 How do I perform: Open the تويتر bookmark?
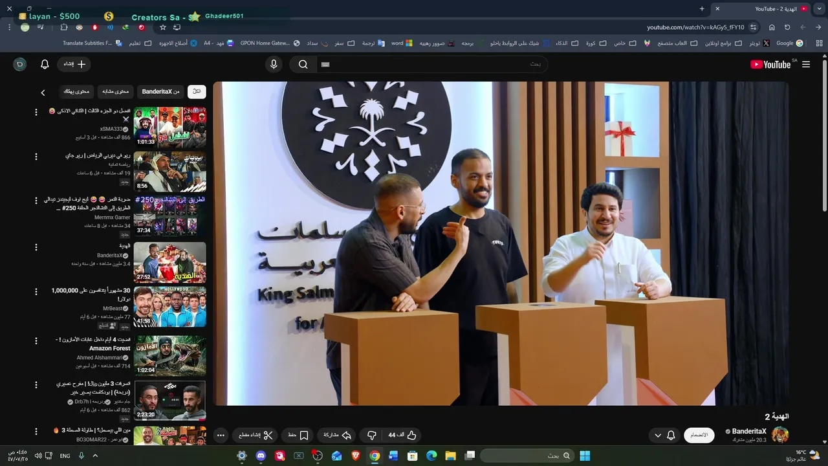point(759,43)
